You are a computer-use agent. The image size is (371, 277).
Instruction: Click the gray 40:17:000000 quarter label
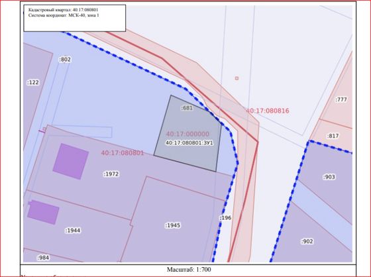[187, 135]
